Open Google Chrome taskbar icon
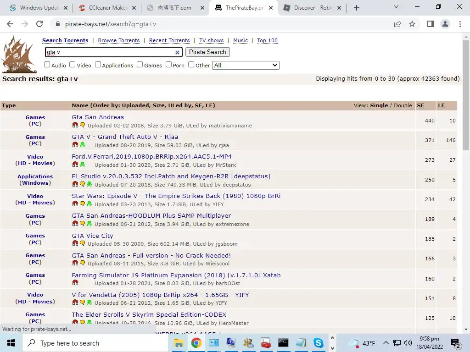This screenshot has width=470, height=352. pyautogui.click(x=196, y=343)
